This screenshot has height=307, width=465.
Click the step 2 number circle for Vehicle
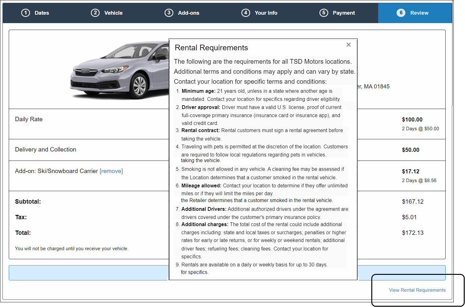coord(95,13)
